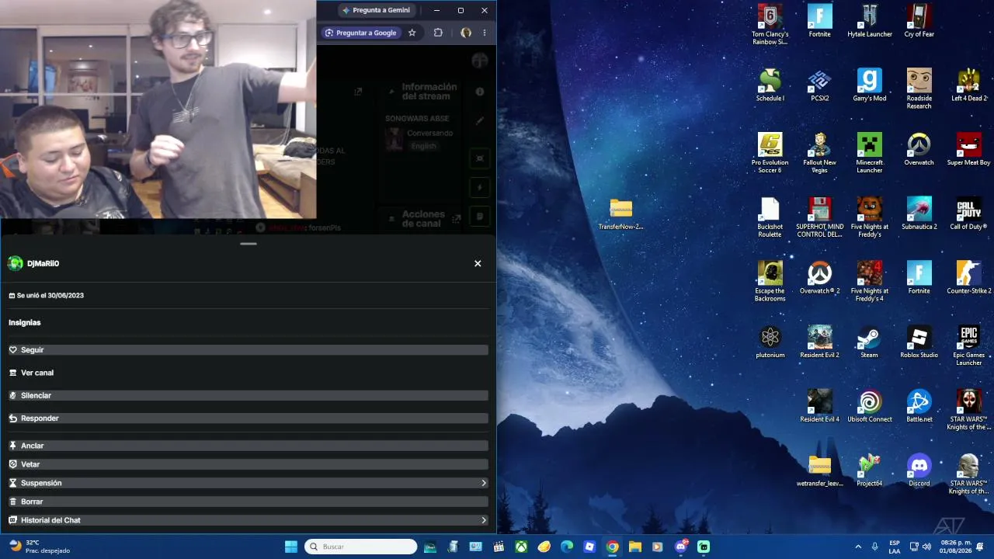This screenshot has width=994, height=559.
Task: Open the Steam desktop shortcut
Action: pos(869,342)
